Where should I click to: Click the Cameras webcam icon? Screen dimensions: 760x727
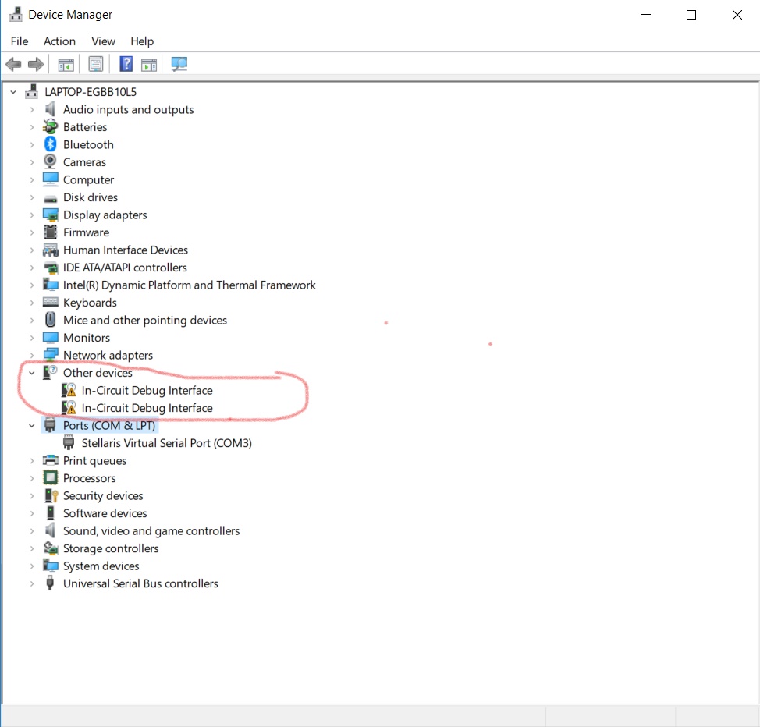[50, 162]
